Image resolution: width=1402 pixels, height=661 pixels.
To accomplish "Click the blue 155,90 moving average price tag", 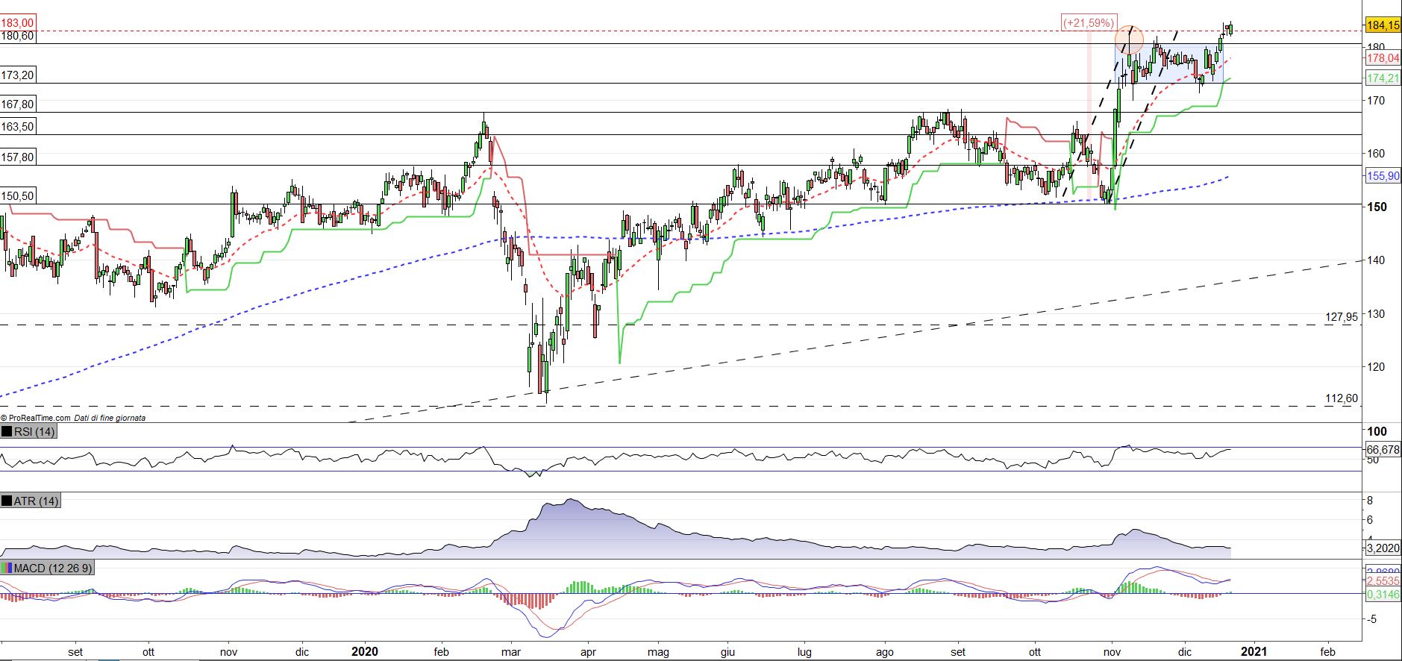I will (x=1383, y=177).
